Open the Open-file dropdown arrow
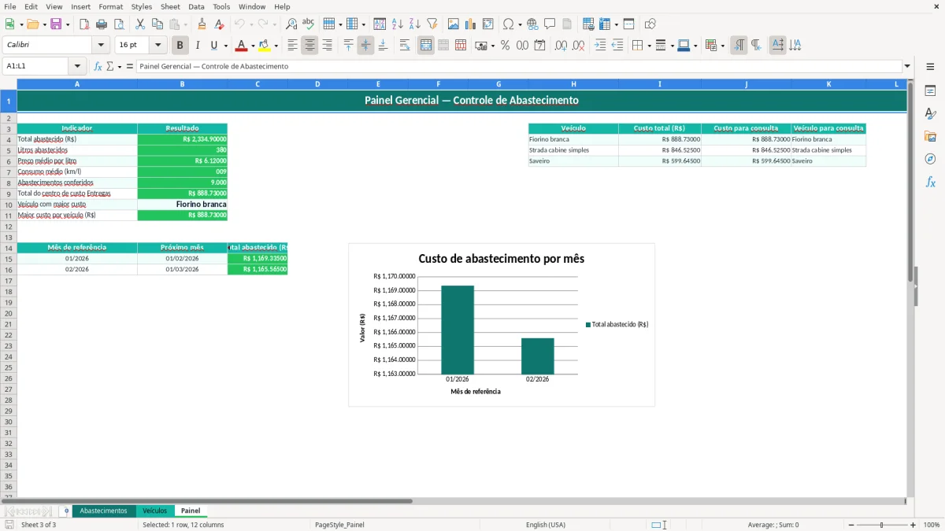This screenshot has width=945, height=531. click(46, 24)
